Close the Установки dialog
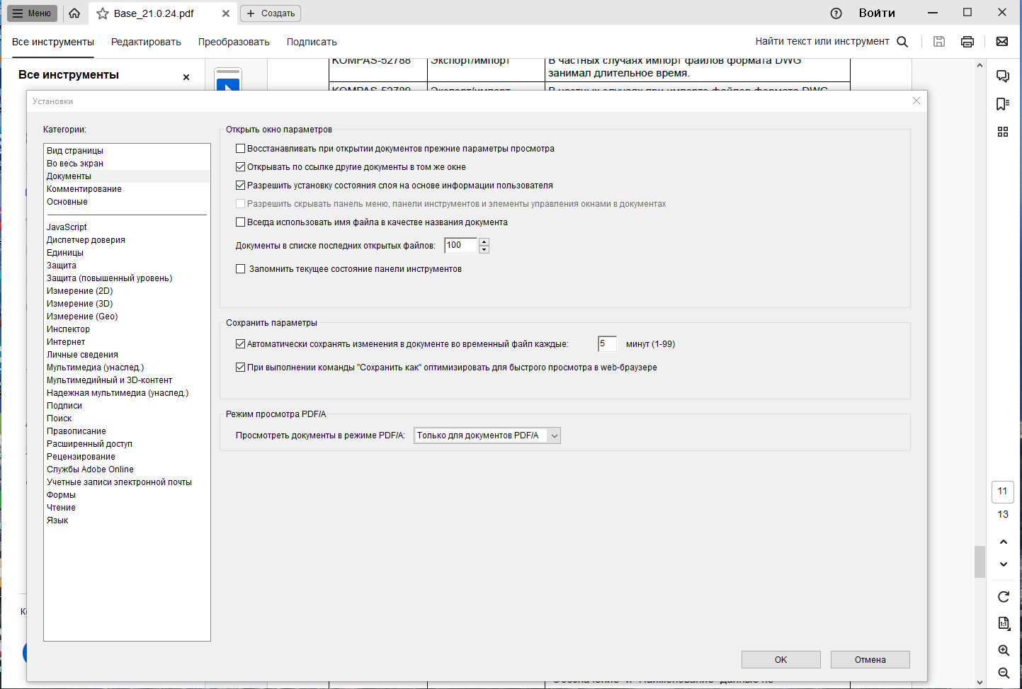The width and height of the screenshot is (1022, 689). [916, 101]
